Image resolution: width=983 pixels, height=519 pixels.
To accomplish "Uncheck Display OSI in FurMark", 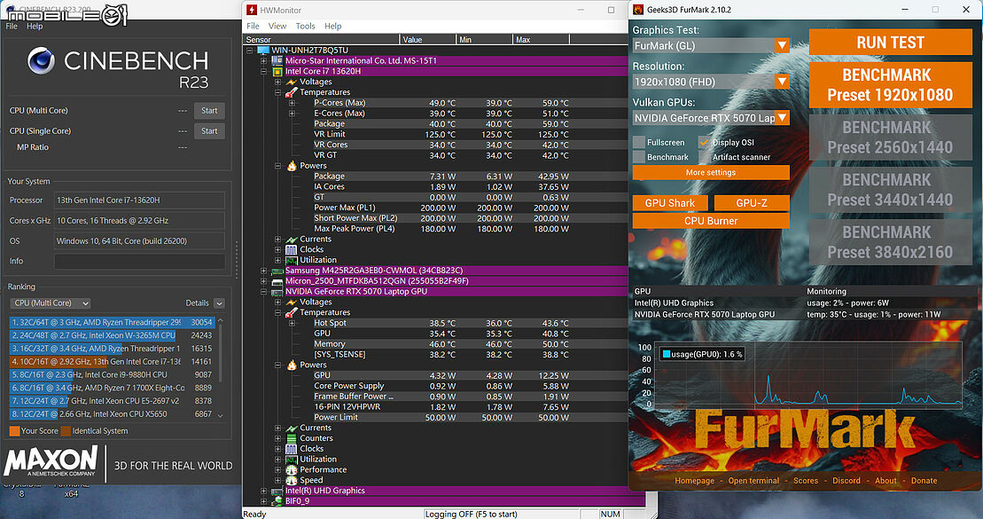I will click(705, 143).
